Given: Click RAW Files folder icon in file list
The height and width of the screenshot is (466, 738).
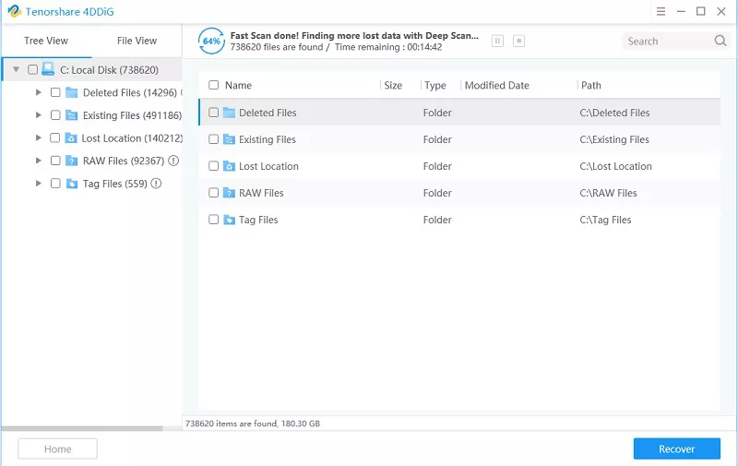Looking at the screenshot, I should click(x=229, y=193).
